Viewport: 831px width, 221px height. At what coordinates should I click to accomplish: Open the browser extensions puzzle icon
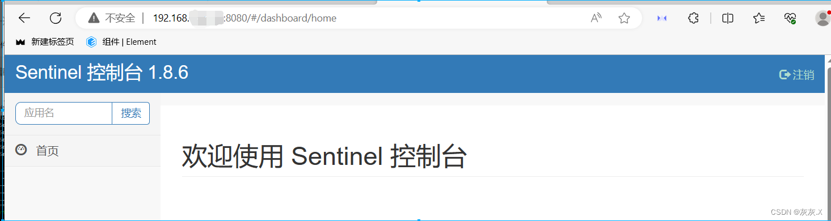(x=693, y=18)
